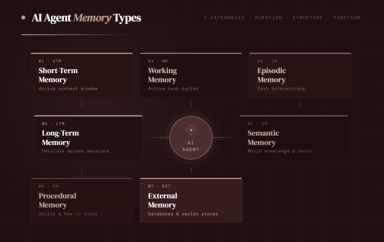Click the FUNCTION header label
The image size is (384, 242).
(347, 18)
